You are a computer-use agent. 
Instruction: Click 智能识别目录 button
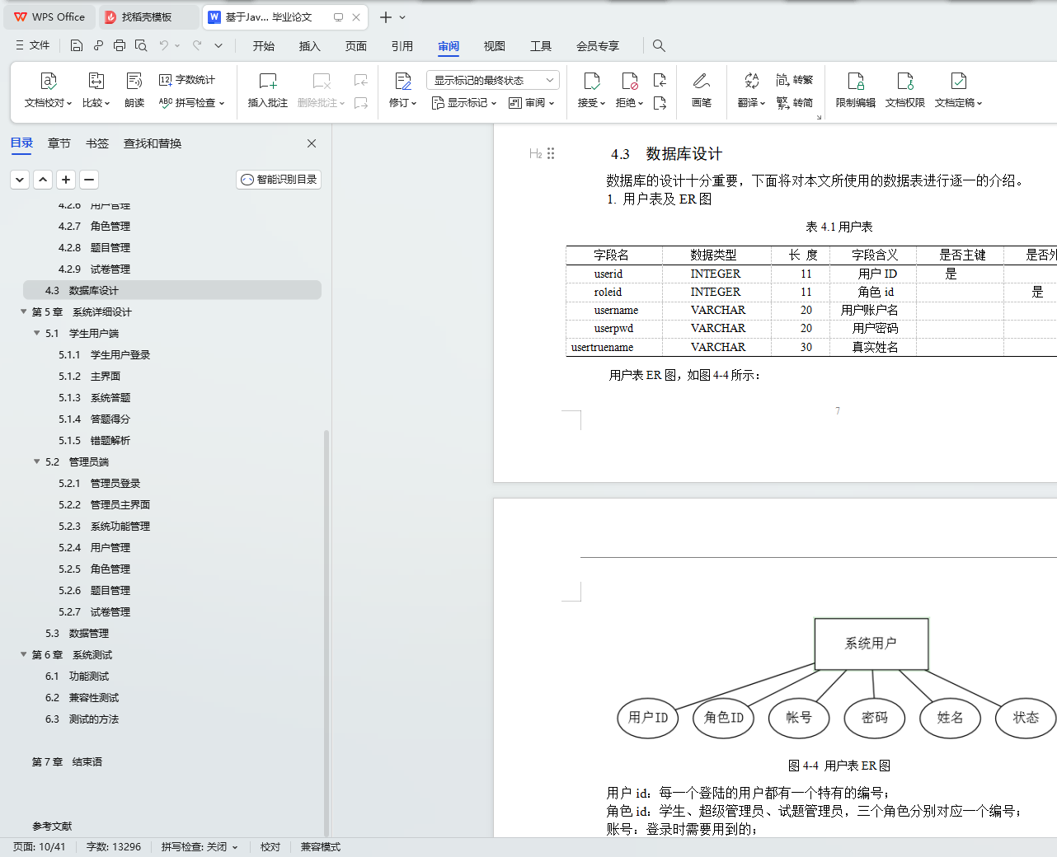[279, 180]
